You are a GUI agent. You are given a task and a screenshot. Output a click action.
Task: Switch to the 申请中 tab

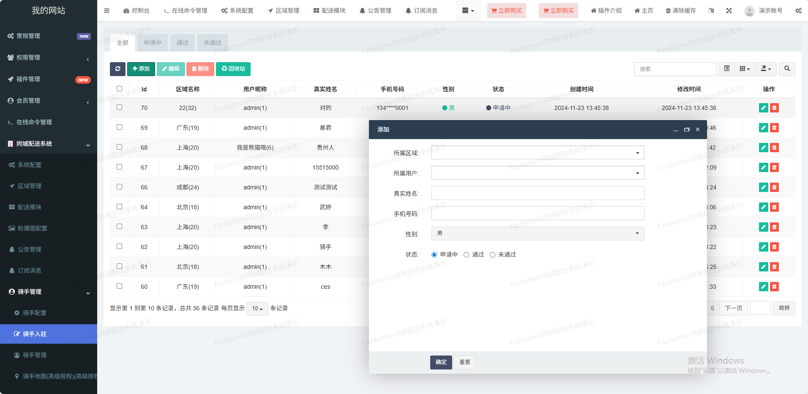152,43
